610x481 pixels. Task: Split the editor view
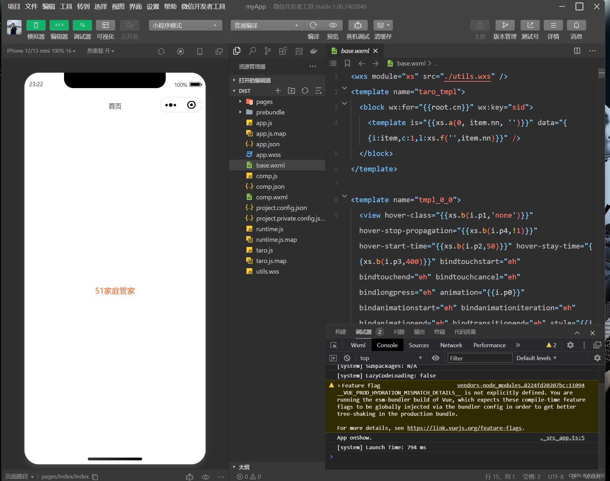577,51
